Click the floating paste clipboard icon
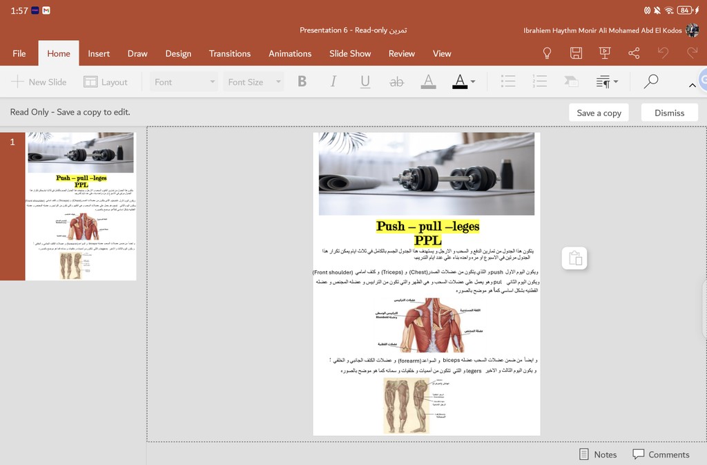This screenshot has height=465, width=707. coord(576,258)
